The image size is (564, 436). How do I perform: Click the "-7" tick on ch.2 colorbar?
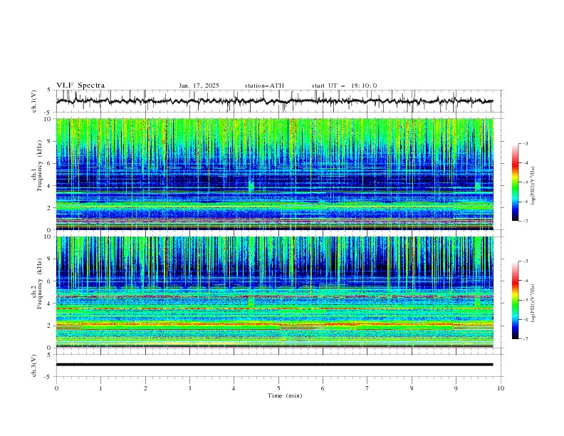pyautogui.click(x=525, y=339)
